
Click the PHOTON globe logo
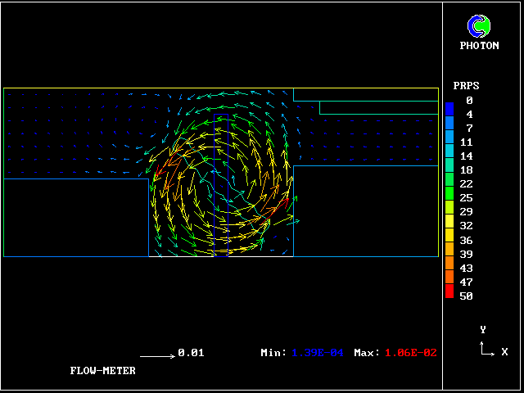[x=479, y=26]
